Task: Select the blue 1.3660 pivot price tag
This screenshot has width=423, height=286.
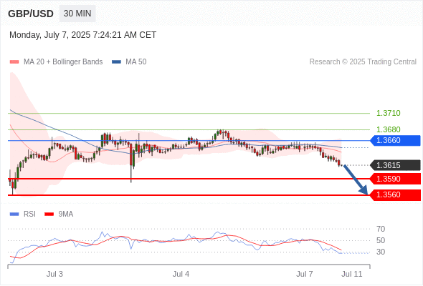Action: 395,140
